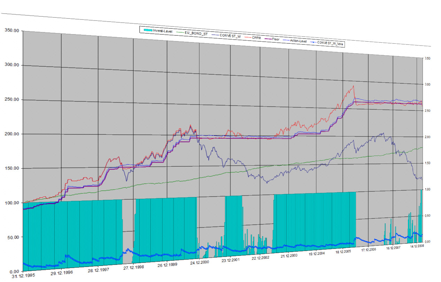This screenshot has height=282, width=441.
Task: Select the Invest-Level legend label
Action: pyautogui.click(x=163, y=31)
